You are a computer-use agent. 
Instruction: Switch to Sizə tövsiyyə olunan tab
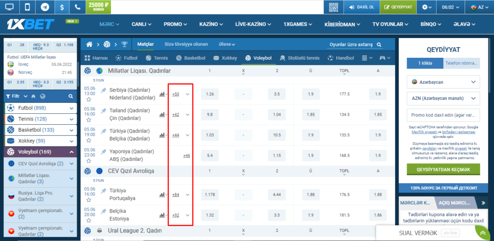186,44
